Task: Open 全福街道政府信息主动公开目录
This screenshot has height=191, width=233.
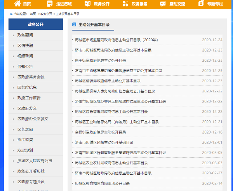Action: point(100,132)
